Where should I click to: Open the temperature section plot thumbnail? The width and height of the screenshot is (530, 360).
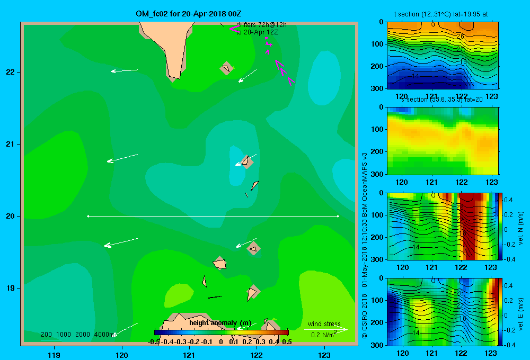pyautogui.click(x=443, y=56)
